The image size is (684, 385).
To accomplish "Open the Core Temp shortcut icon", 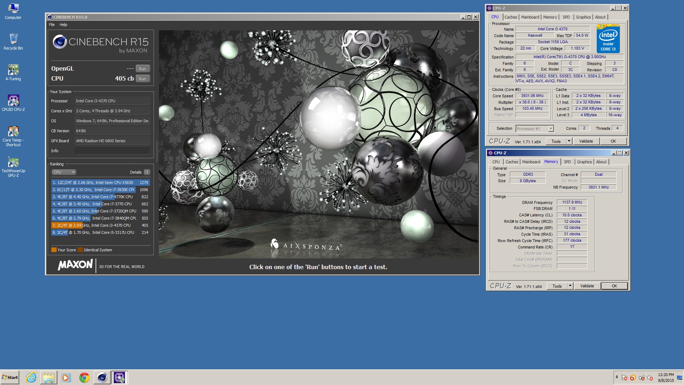I will (13, 136).
